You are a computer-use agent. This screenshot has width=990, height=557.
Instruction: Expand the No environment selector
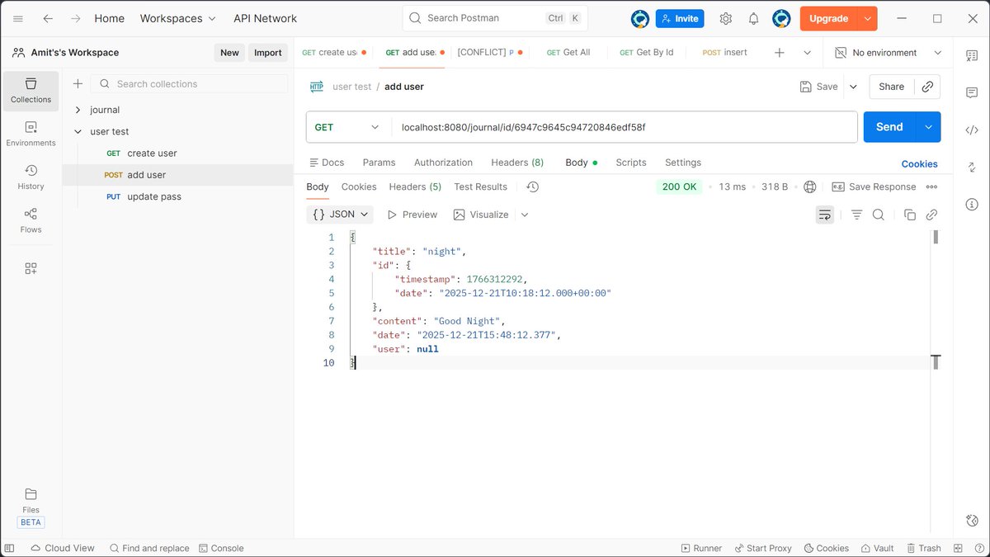887,52
